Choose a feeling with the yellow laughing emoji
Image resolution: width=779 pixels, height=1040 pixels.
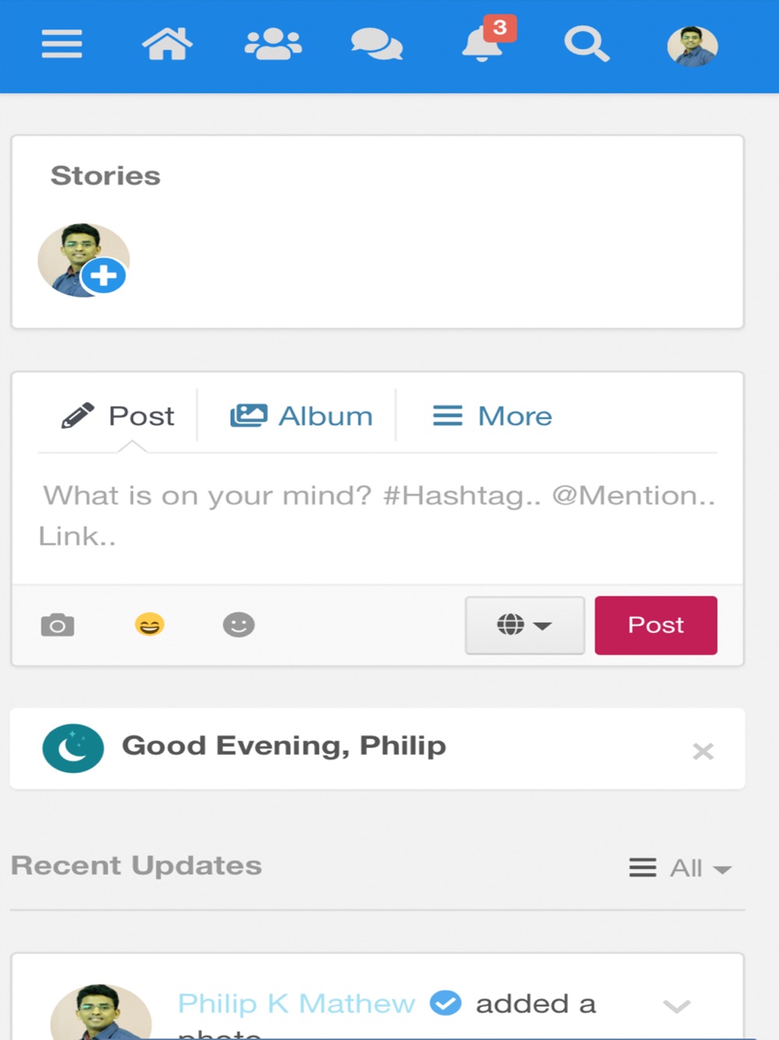click(x=149, y=624)
